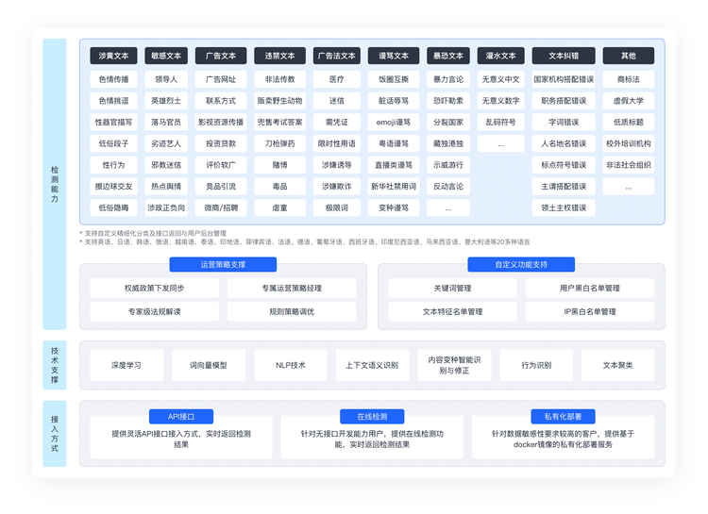This screenshot has width=708, height=514.
Task: Select the 权威政策下发同步 item
Action: coord(155,288)
